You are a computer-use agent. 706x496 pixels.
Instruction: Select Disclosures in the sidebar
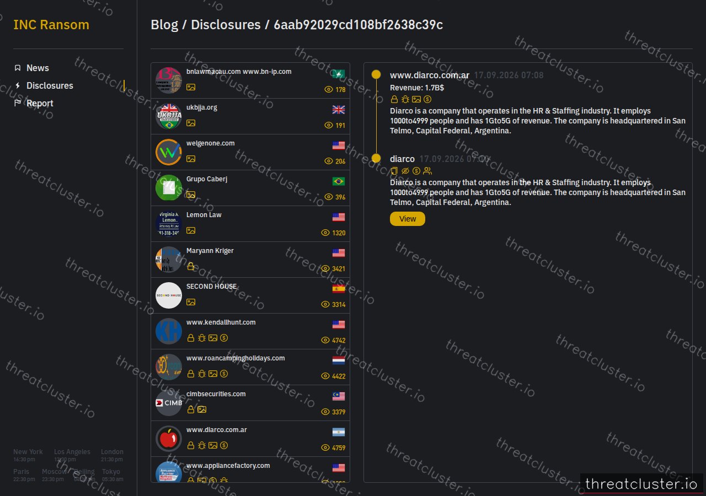tap(50, 85)
